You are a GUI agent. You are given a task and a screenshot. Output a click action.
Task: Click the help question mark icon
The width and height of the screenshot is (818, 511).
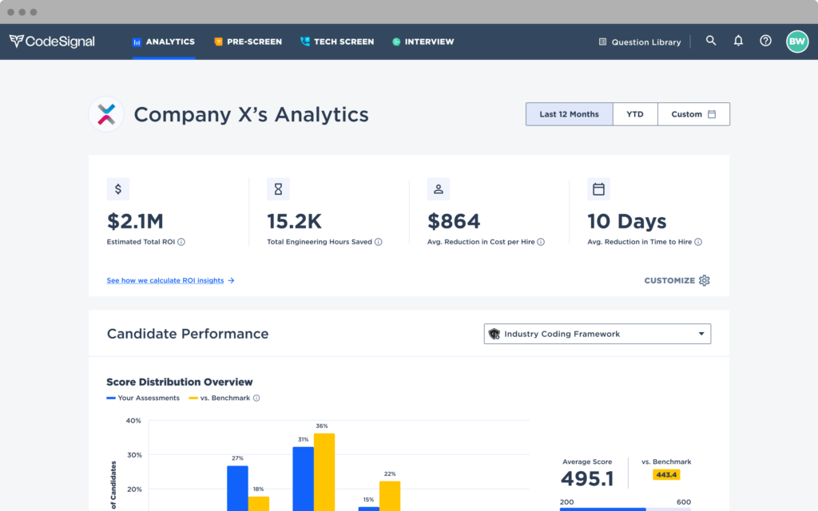(x=765, y=41)
